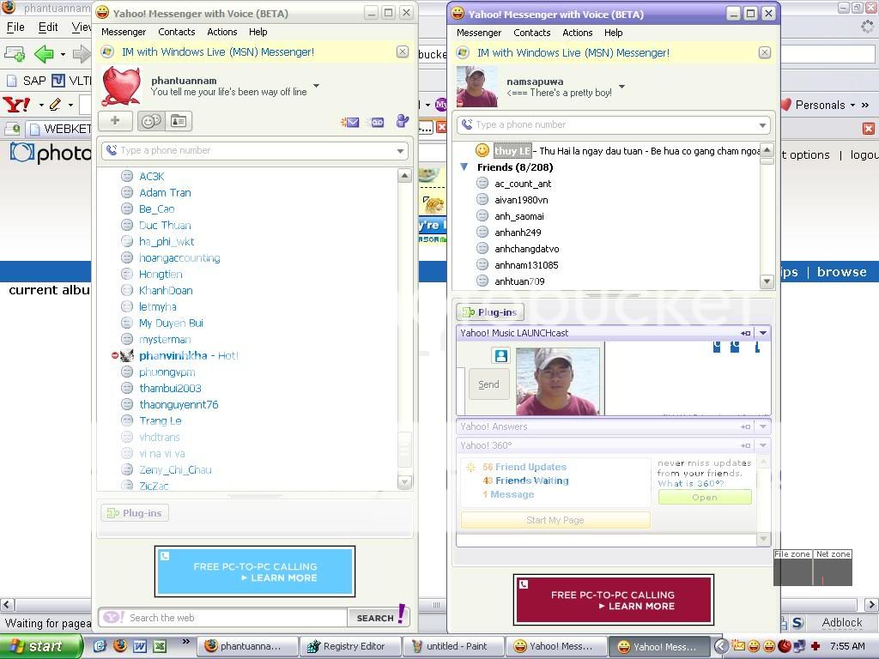Switch to the address book view button
Viewport: 879px width, 659px height.
(179, 121)
